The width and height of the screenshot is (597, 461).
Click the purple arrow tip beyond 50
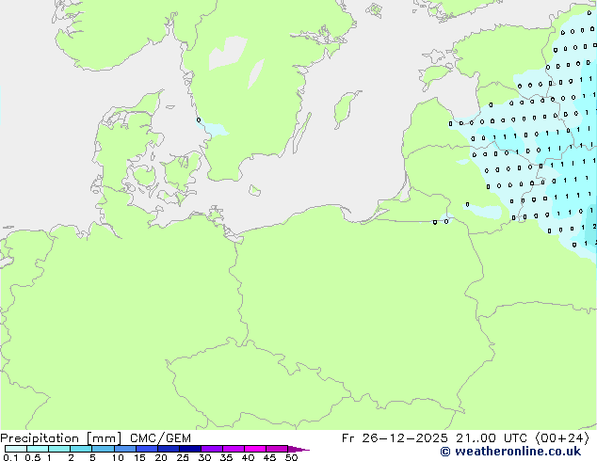[298, 449]
